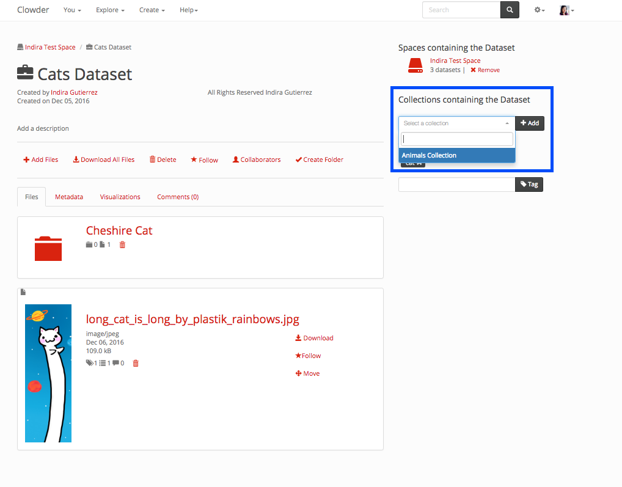Expand the You dropdown menu
The image size is (622, 487).
(72, 10)
